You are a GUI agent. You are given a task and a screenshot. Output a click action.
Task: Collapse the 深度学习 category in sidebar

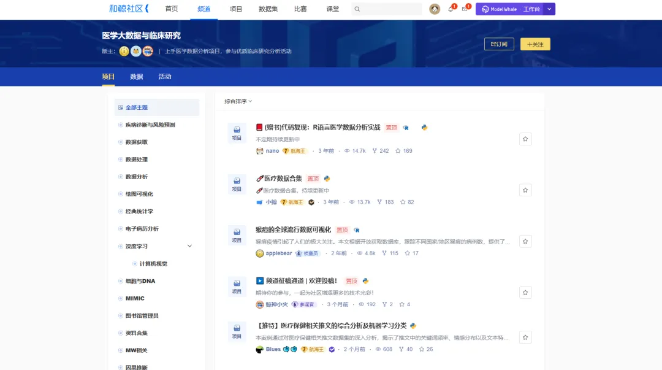190,245
